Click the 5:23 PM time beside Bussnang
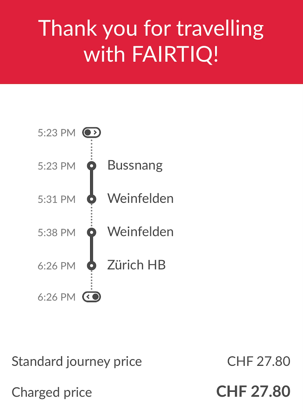 (x=56, y=166)
